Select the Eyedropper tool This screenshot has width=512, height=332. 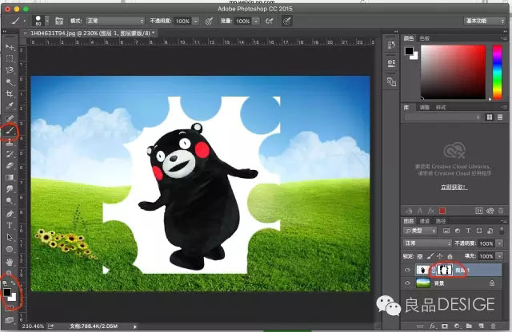point(10,105)
